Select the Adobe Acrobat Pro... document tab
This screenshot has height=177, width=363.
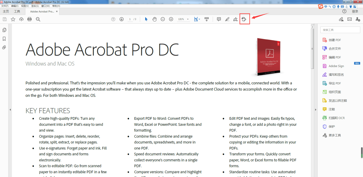(42, 11)
